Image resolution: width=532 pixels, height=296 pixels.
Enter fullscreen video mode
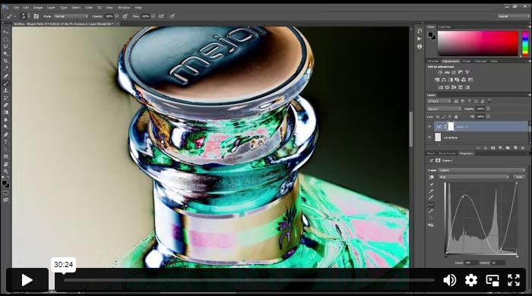click(x=514, y=280)
